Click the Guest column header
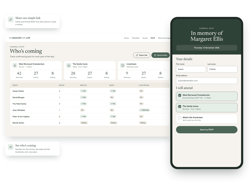The width and height of the screenshot is (251, 186). 15,85
